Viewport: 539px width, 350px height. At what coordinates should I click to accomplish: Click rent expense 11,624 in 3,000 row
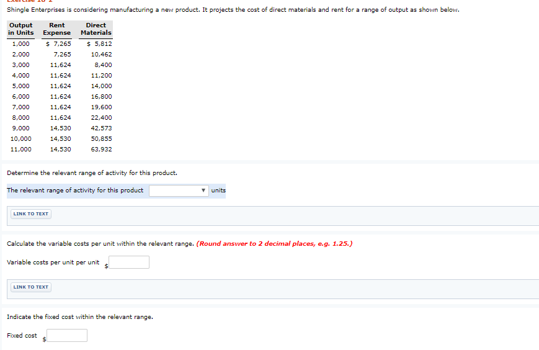[61, 65]
